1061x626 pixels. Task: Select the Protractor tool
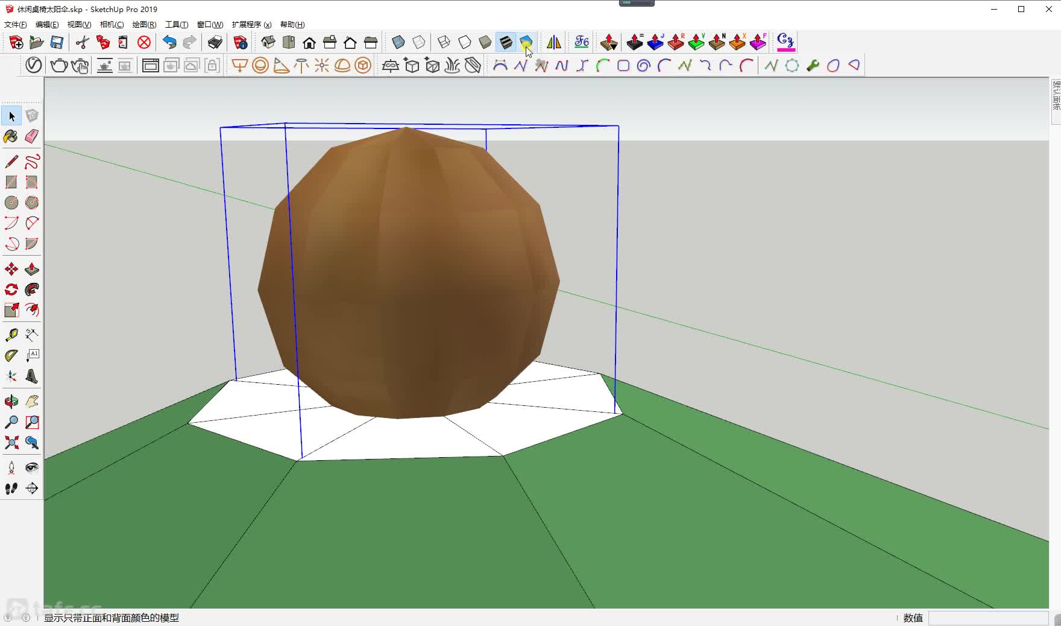coord(11,356)
